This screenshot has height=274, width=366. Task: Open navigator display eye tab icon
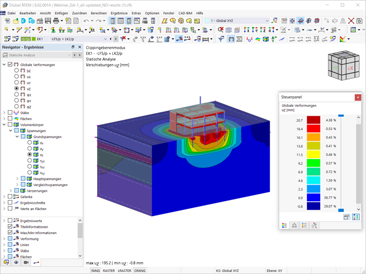16,262
